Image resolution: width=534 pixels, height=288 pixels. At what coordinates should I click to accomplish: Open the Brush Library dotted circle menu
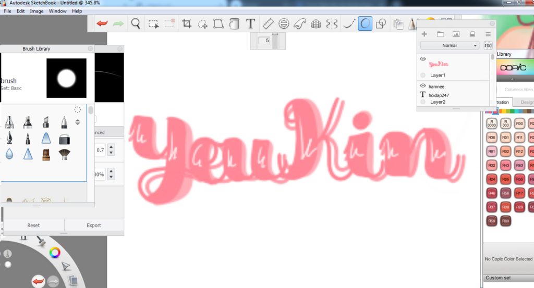pyautogui.click(x=78, y=109)
